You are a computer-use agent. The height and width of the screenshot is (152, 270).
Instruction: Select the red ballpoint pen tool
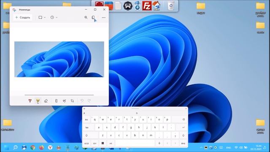30,101
